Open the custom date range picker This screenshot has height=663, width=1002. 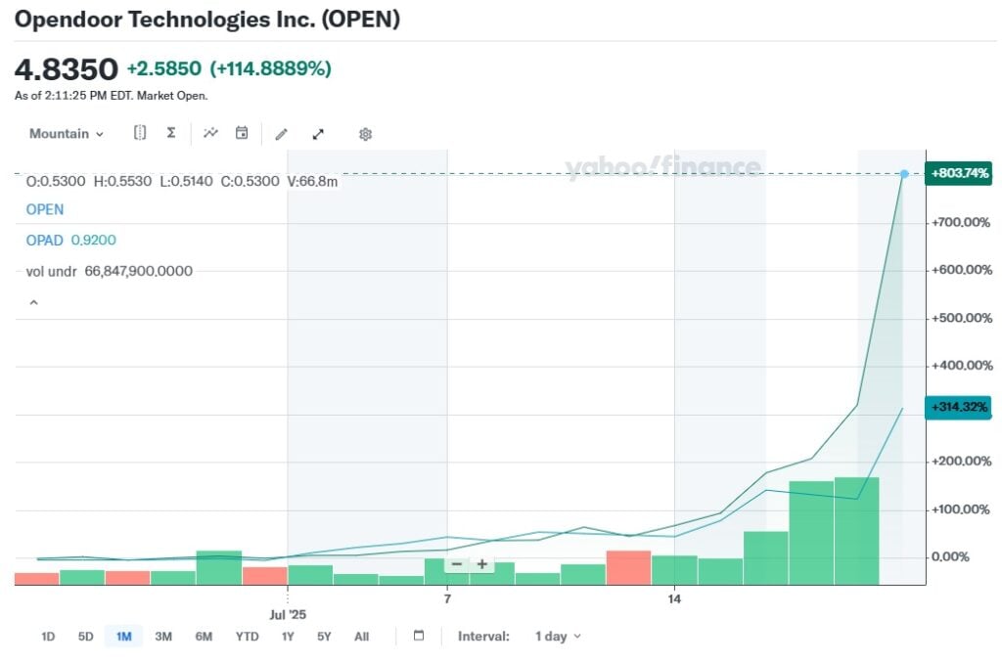[x=419, y=636]
